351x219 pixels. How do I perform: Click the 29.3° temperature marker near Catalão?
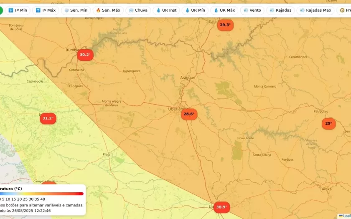click(x=225, y=25)
